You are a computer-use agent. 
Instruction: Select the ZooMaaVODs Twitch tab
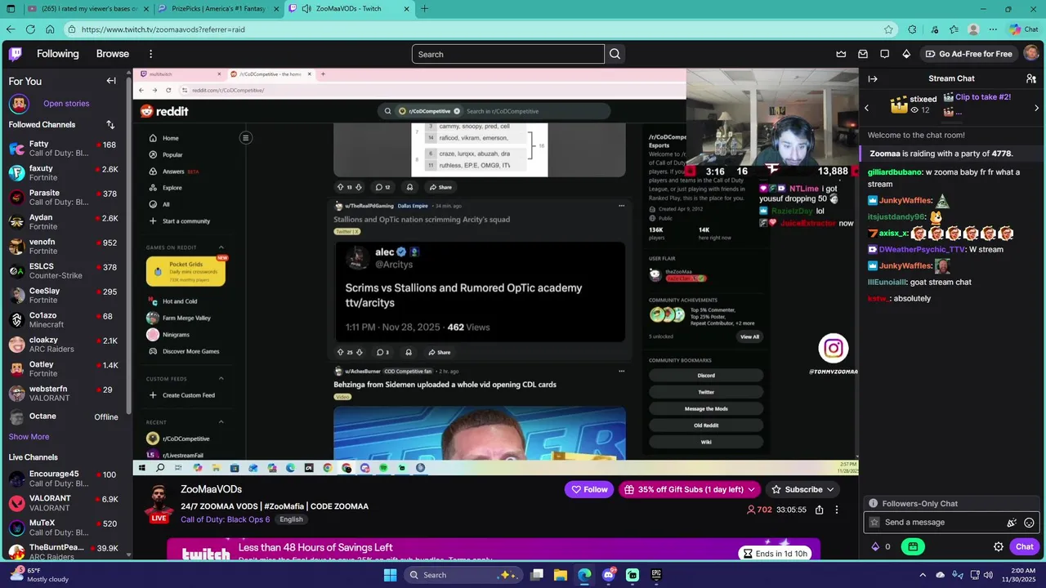pyautogui.click(x=347, y=9)
